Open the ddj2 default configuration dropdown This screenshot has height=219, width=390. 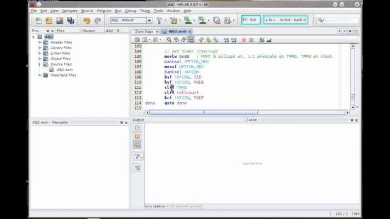click(x=149, y=20)
